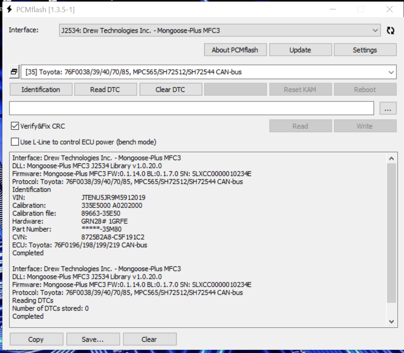This screenshot has width=404, height=353.
Task: Click Save... to export the log
Action: 93,339
